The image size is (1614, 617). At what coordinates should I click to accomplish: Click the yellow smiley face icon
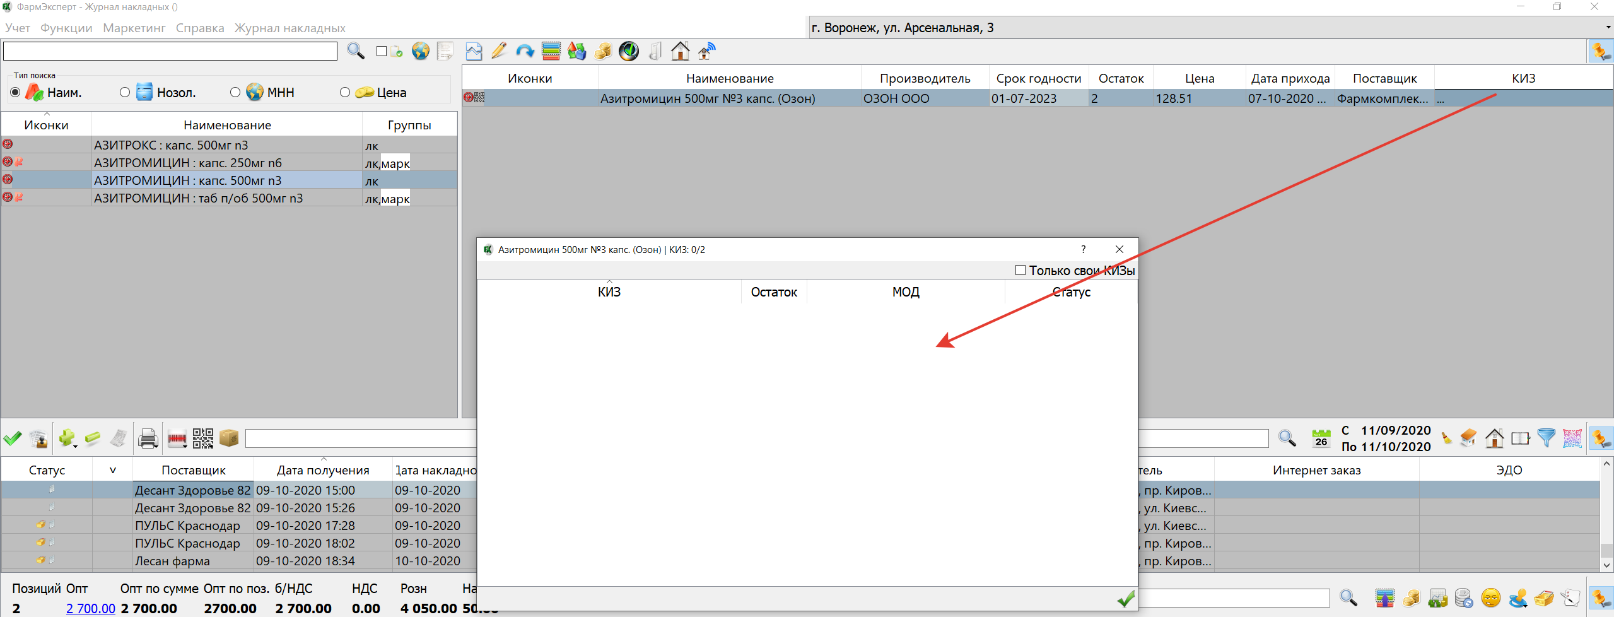(x=1491, y=597)
